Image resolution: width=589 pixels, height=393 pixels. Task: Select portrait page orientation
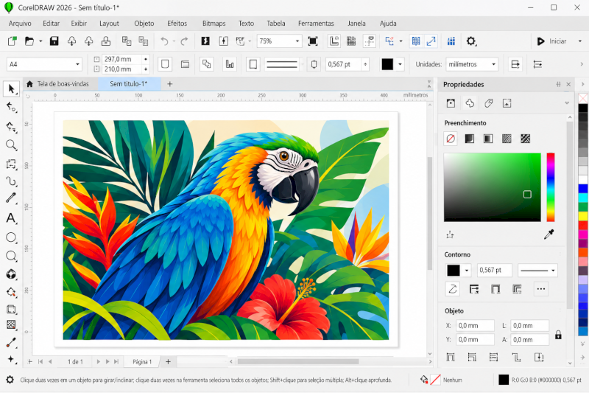[165, 64]
